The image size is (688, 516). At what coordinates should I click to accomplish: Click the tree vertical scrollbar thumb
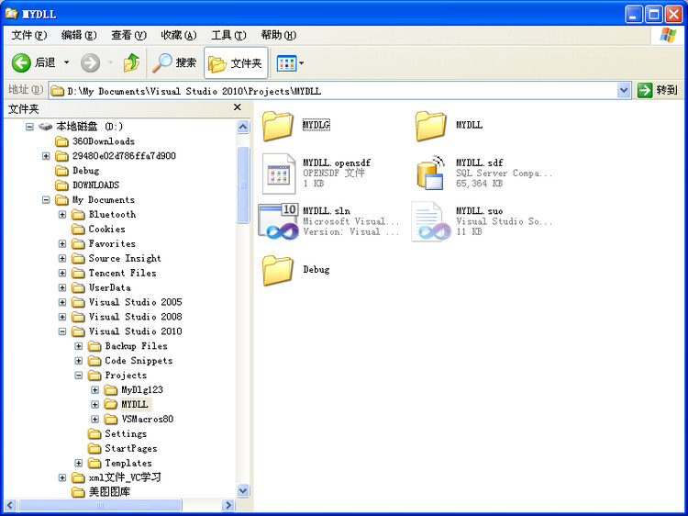(x=243, y=185)
